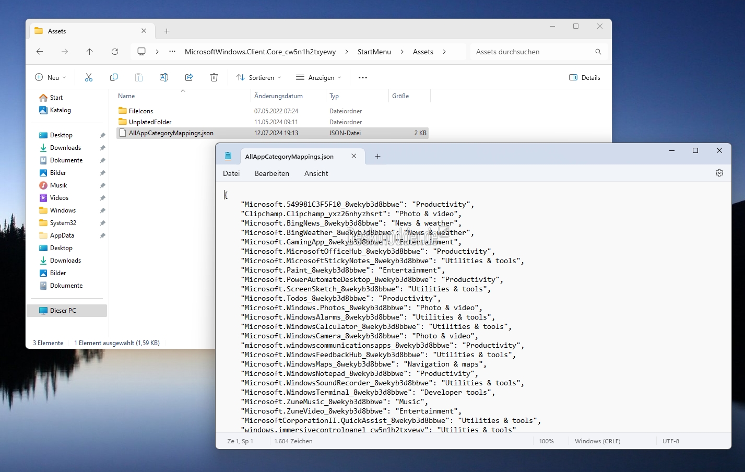
Task: Select Dieser PC in the sidebar
Action: click(62, 310)
